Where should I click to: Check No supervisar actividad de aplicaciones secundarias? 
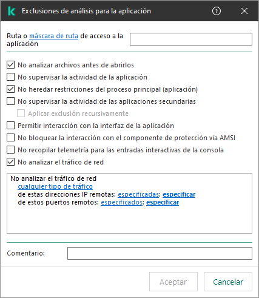tap(10, 101)
